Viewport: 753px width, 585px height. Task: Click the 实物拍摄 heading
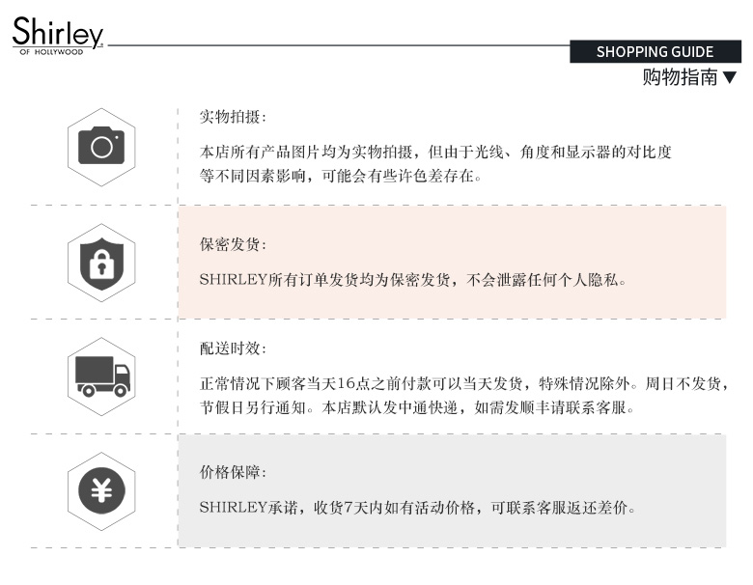pyautogui.click(x=233, y=117)
